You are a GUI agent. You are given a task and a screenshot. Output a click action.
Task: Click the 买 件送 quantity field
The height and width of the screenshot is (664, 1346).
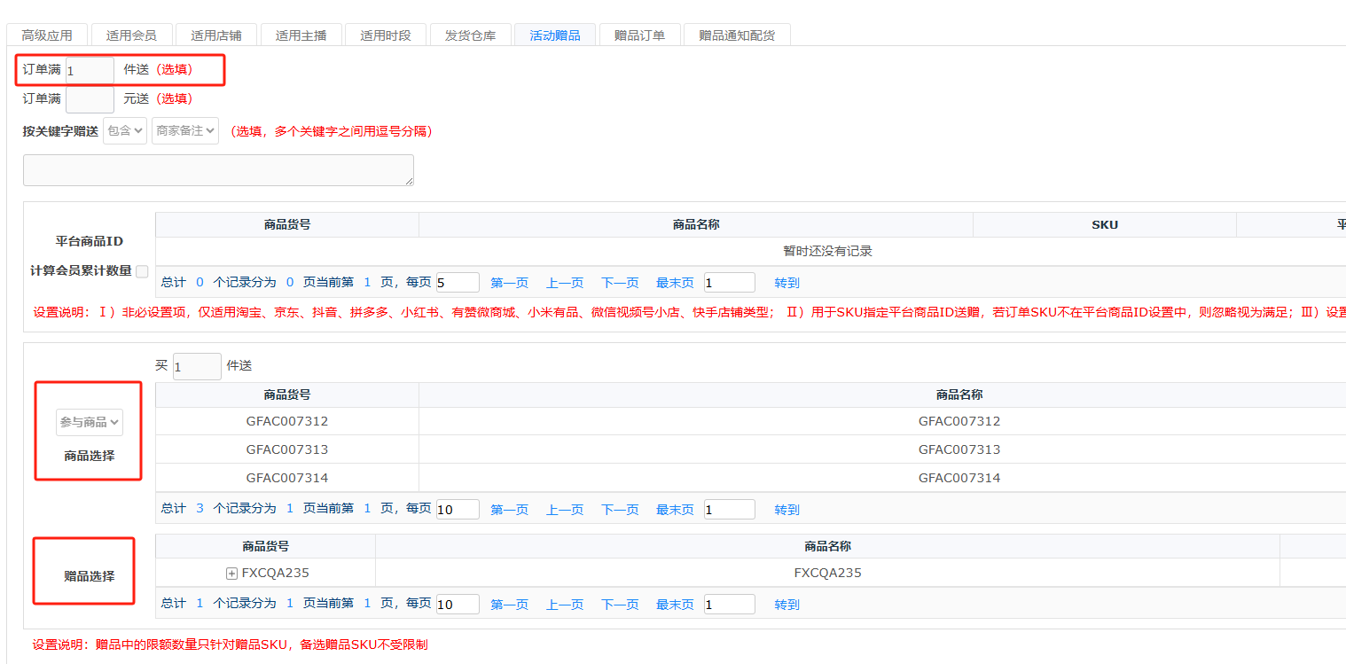pyautogui.click(x=197, y=366)
